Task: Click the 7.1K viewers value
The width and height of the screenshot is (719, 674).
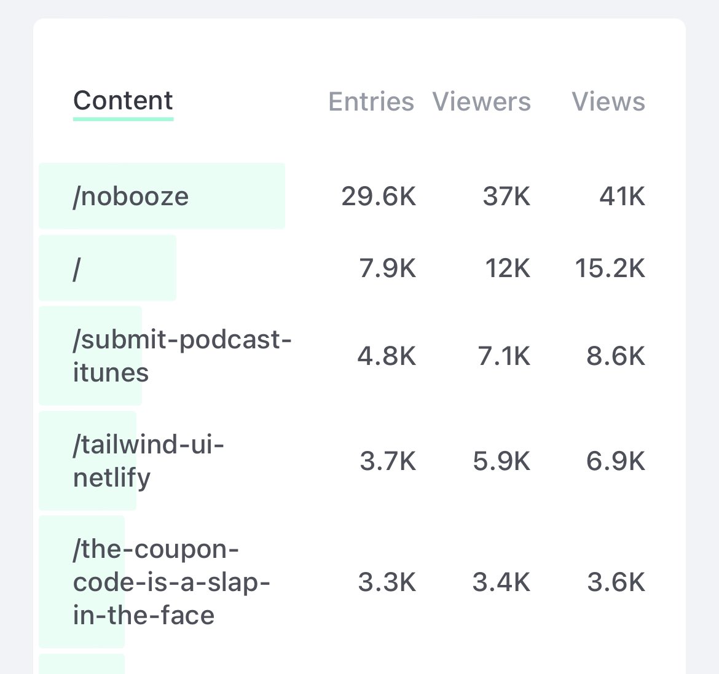Action: [x=504, y=356]
